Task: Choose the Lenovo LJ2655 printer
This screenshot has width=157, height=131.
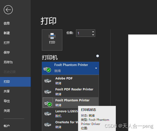Action: point(60,114)
